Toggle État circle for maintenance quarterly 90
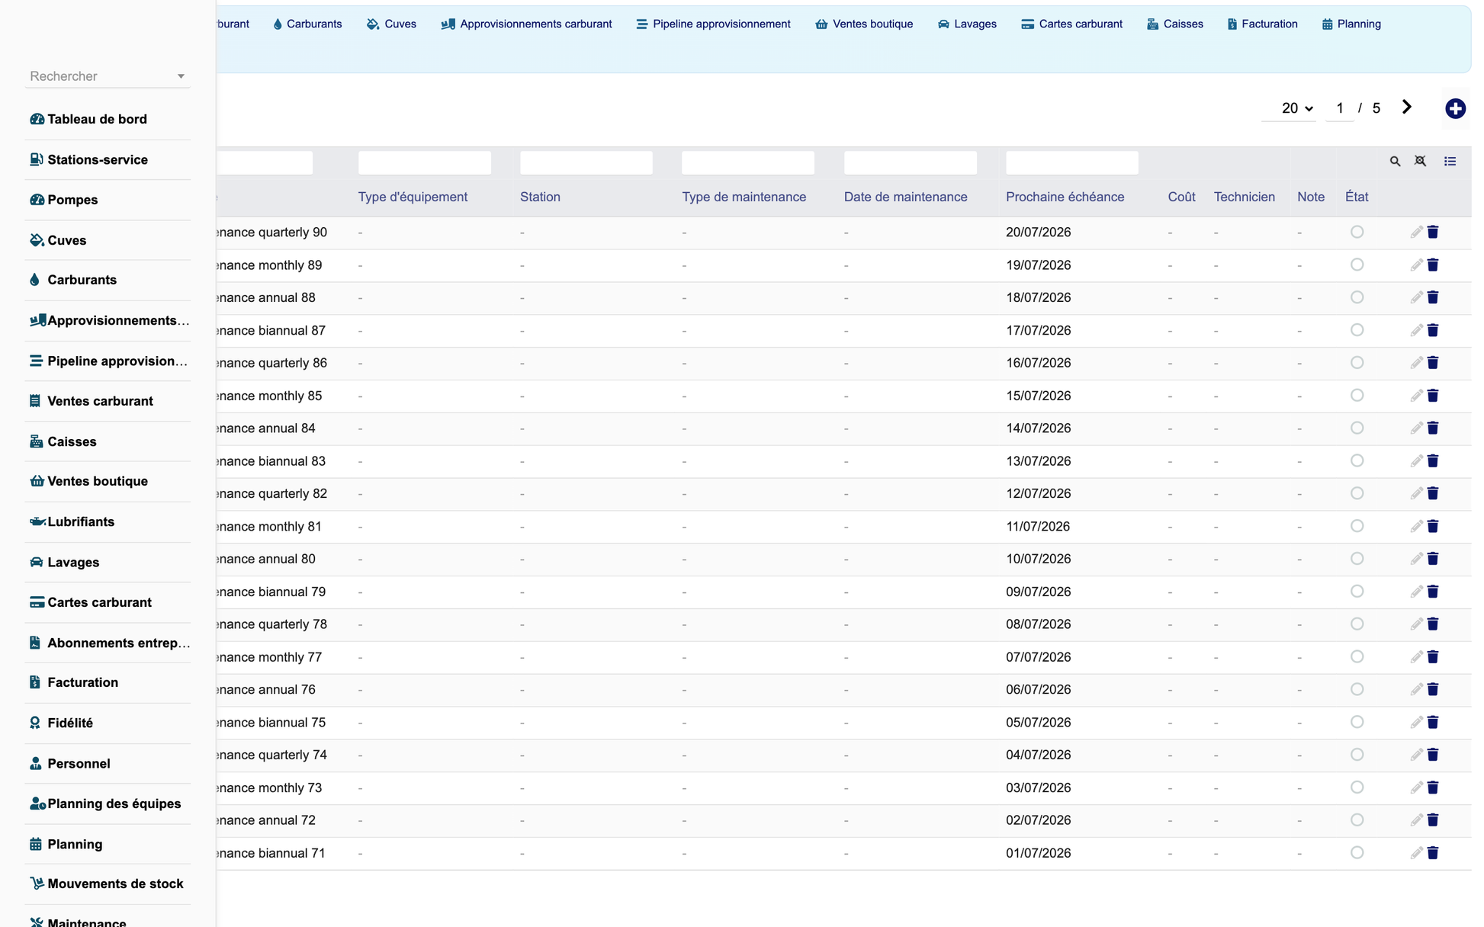This screenshot has height=927, width=1484. coord(1357,232)
